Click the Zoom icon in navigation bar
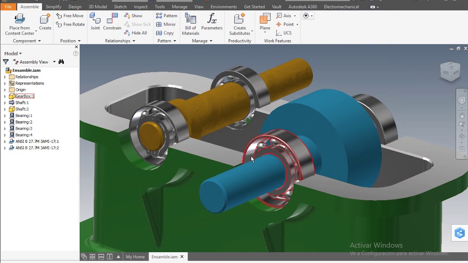 tap(462, 125)
